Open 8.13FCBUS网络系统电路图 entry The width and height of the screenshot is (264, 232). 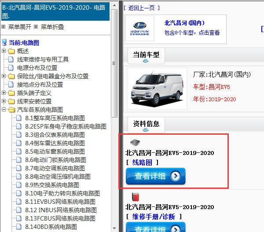coord(60,218)
